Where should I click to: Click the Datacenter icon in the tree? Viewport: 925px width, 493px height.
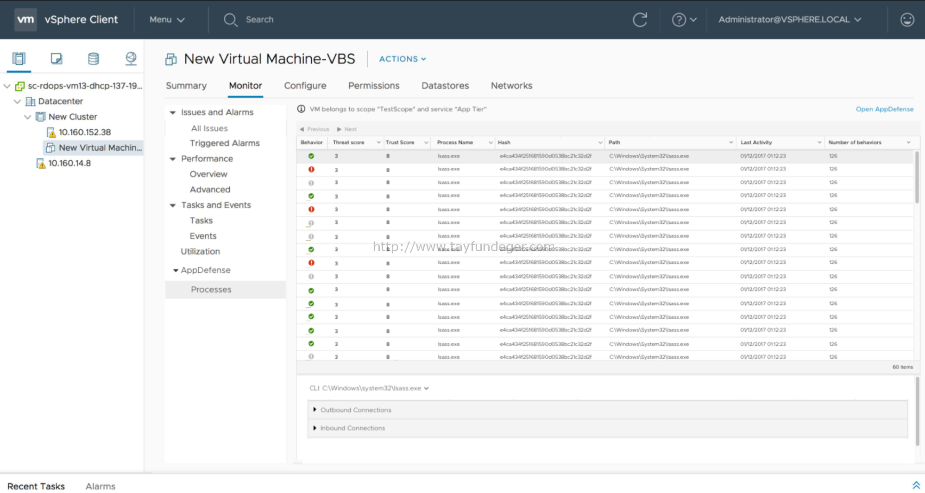tap(31, 101)
